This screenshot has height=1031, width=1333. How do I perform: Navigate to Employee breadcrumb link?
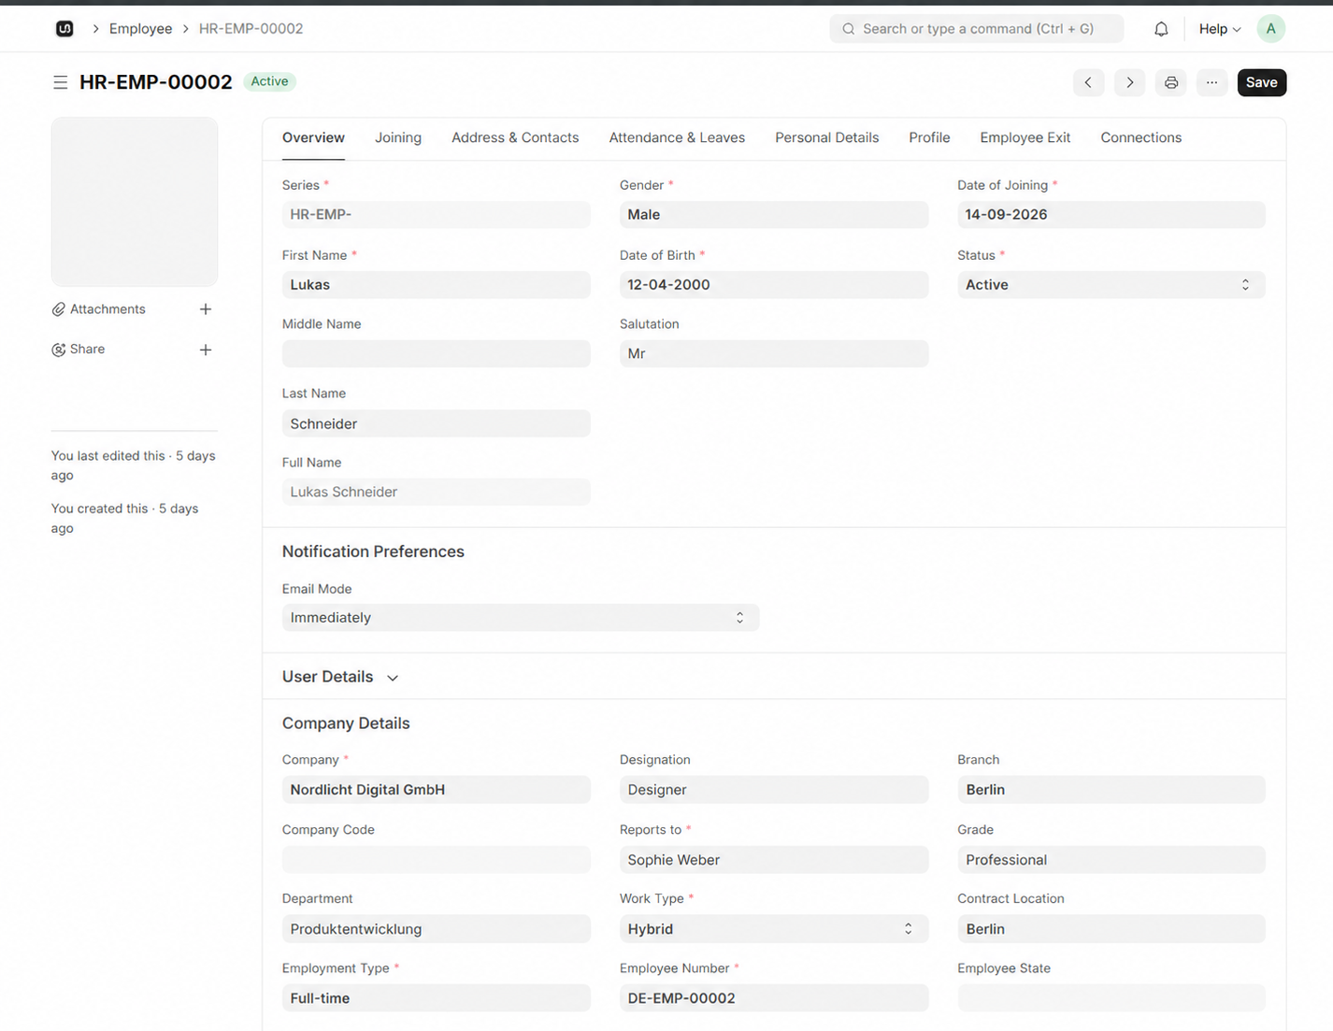pos(140,29)
